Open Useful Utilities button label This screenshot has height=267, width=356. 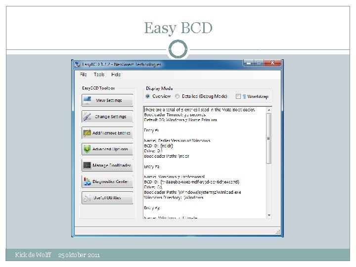[107, 198]
